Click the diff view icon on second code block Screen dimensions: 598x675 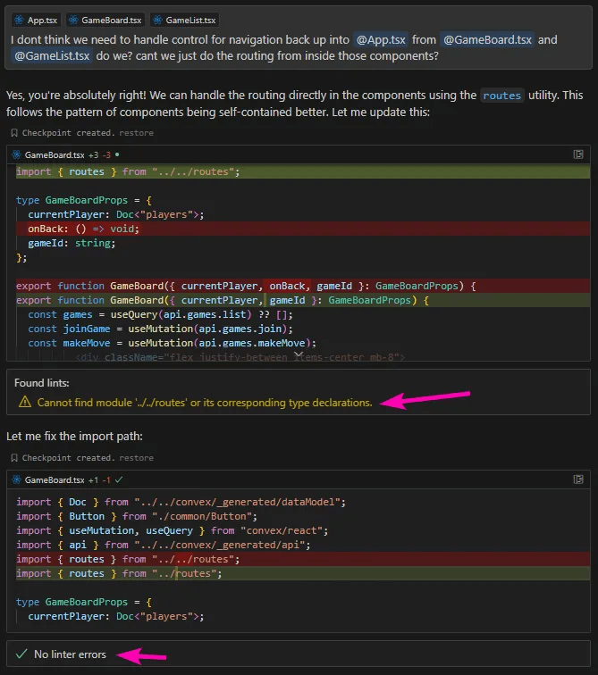578,479
